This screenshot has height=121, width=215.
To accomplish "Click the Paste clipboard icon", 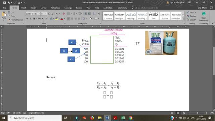I will point(4,14).
